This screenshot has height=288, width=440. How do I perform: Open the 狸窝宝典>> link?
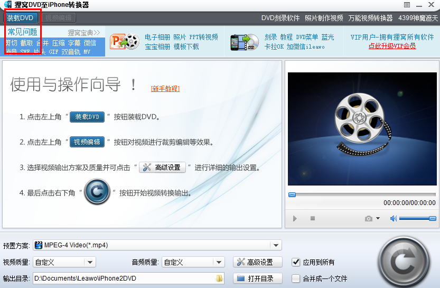pos(83,33)
